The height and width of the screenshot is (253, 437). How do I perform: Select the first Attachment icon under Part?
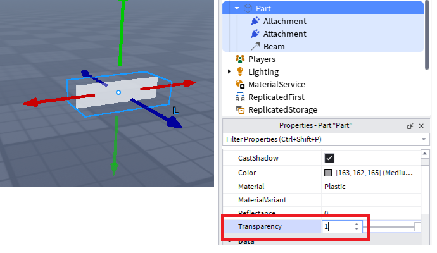[x=255, y=21]
